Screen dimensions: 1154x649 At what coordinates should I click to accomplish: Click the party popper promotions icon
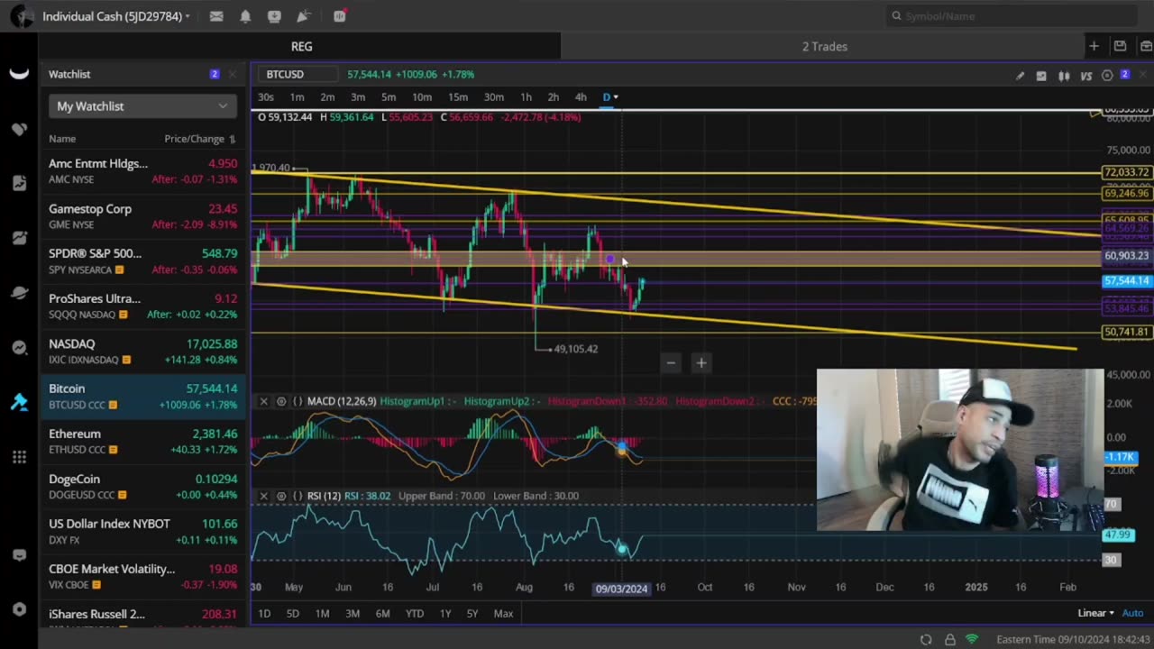click(304, 16)
